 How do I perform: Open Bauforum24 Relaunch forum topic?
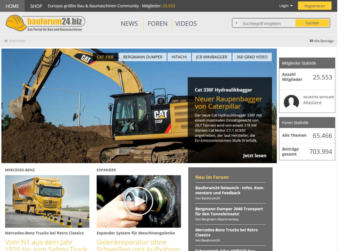click(x=230, y=190)
